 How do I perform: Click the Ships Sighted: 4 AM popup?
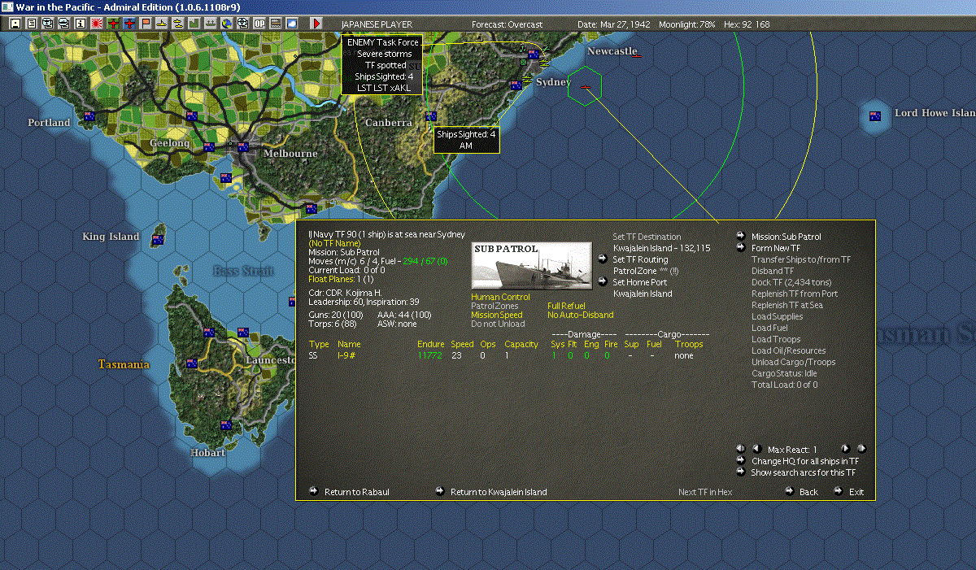(466, 139)
